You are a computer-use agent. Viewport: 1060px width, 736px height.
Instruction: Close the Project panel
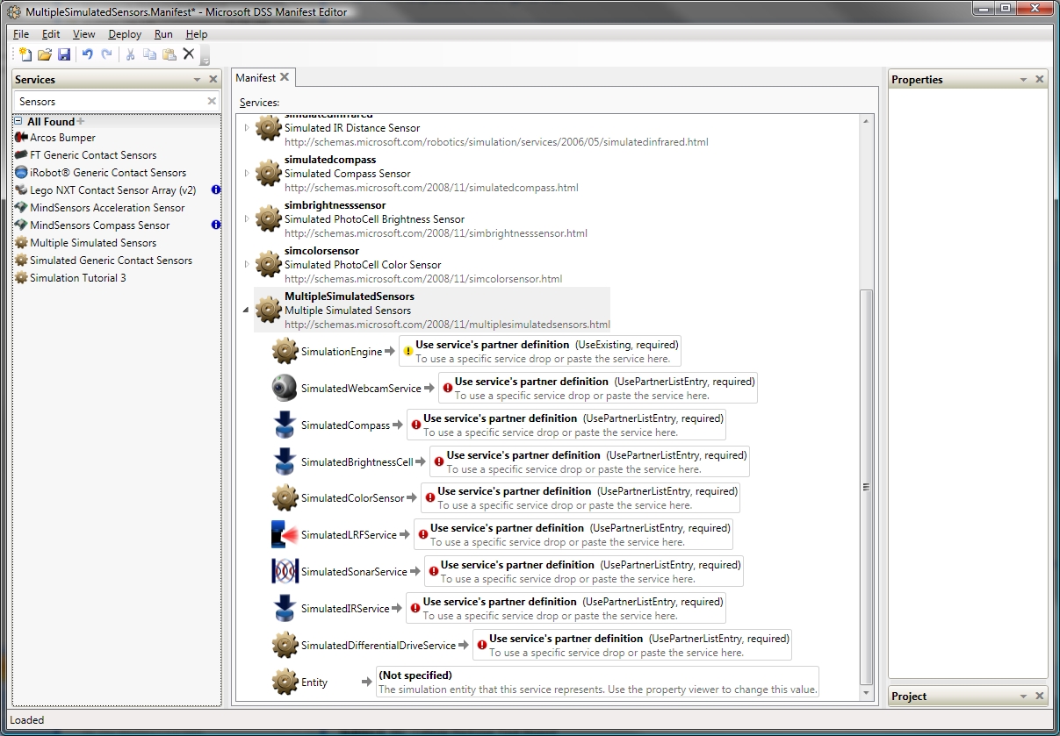[x=1040, y=697]
